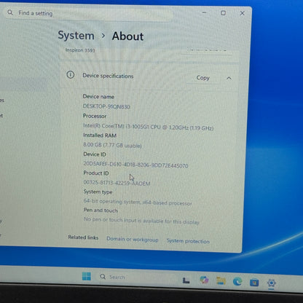
Task: Click the Related links label
Action: [83, 237]
